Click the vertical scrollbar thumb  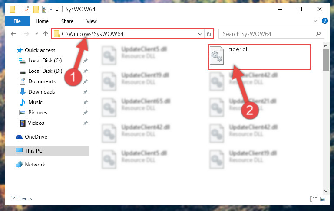(326, 60)
